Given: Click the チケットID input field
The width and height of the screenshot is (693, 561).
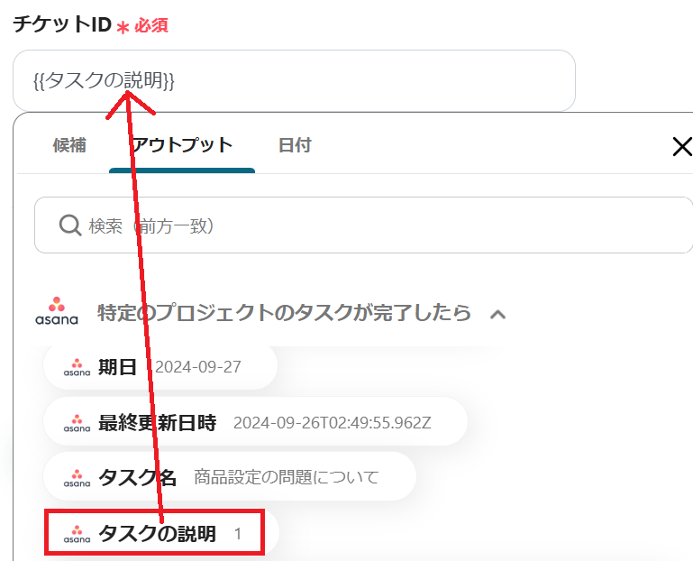Looking at the screenshot, I should click(x=294, y=80).
